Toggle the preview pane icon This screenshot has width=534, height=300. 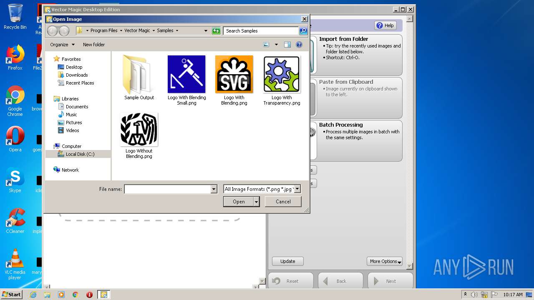[287, 45]
